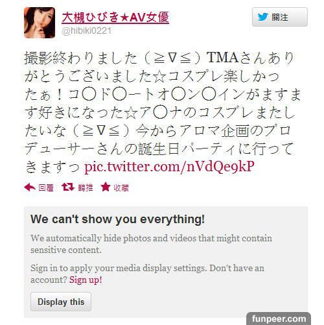Show hidden media with Display this button

[x=61, y=302]
